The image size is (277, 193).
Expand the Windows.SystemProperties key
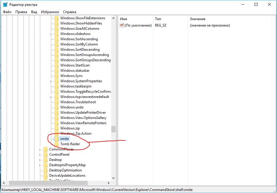51,81
